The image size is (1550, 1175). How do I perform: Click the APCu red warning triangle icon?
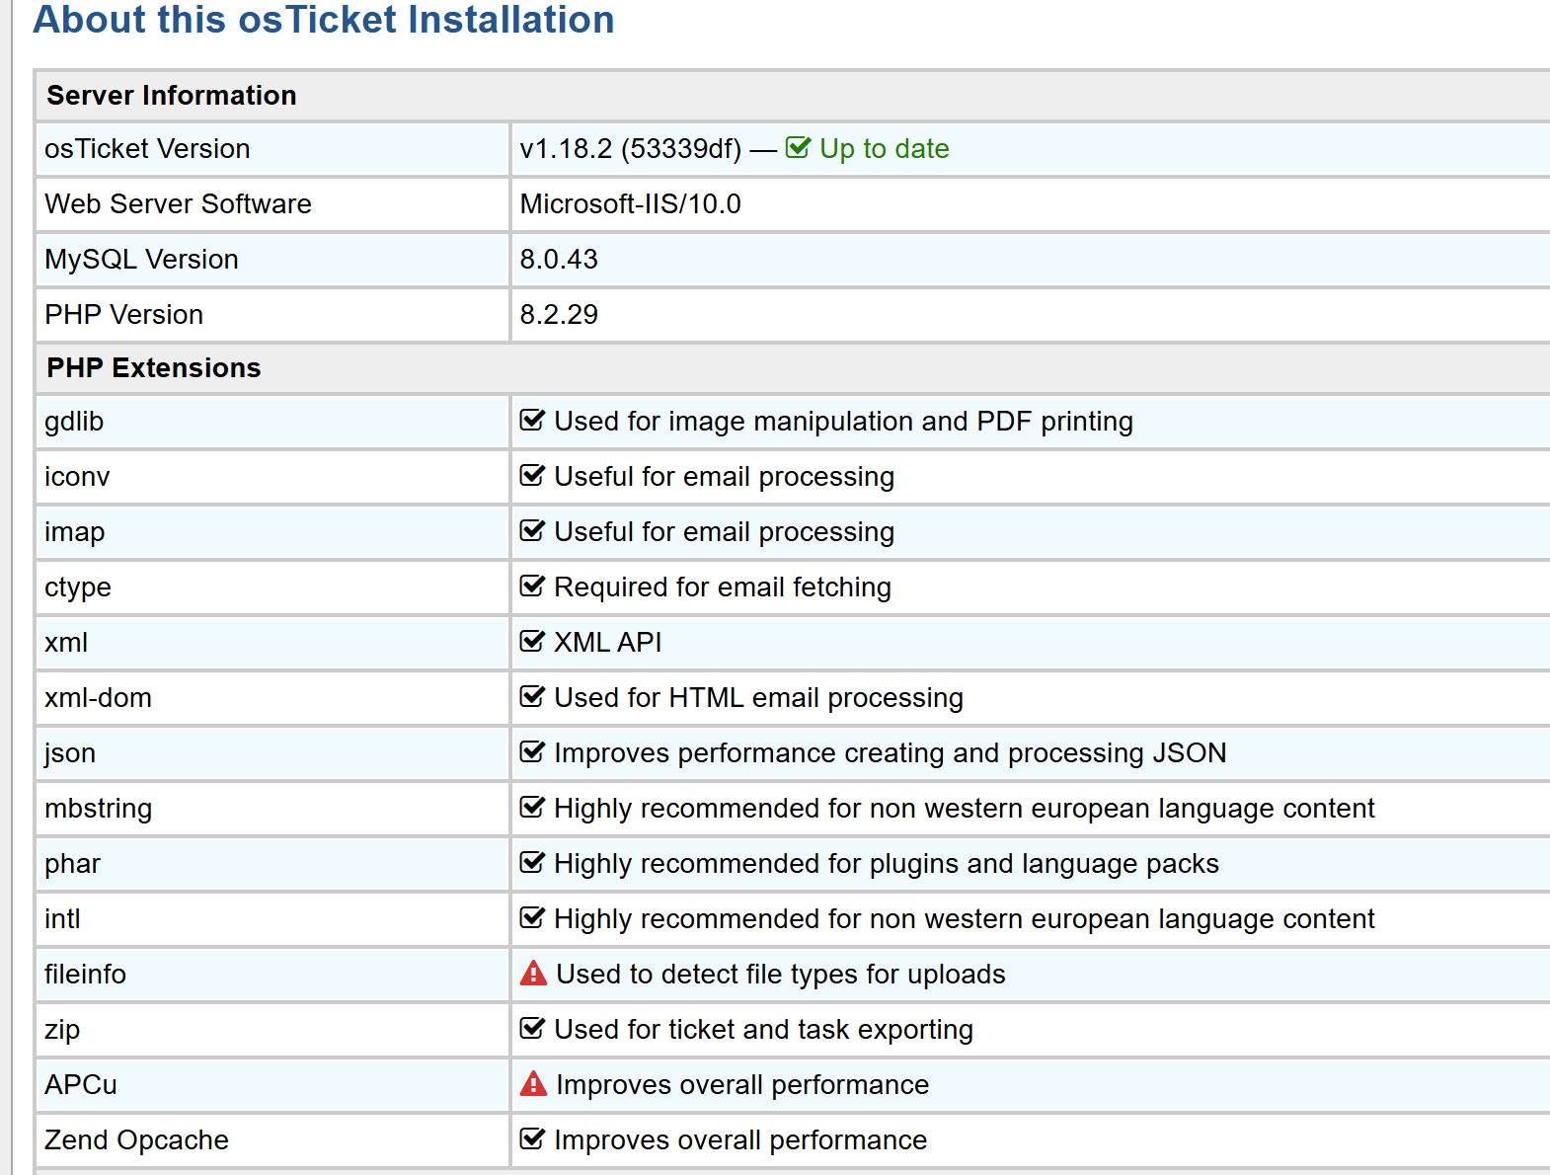point(533,1084)
